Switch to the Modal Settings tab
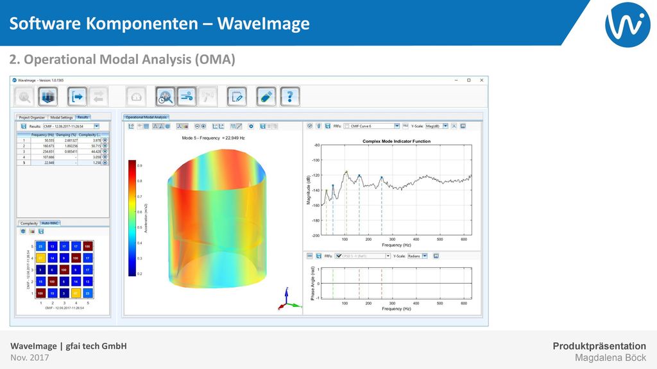The image size is (657, 369). click(x=62, y=118)
